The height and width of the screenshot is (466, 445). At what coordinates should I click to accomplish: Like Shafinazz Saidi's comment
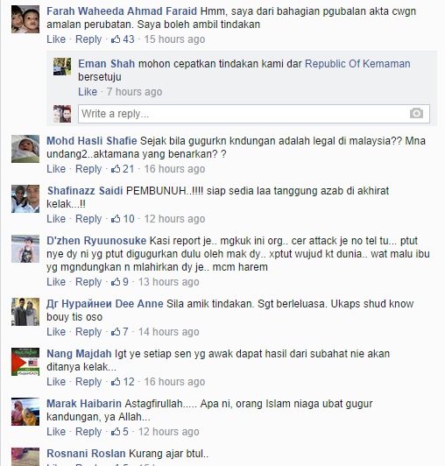coord(56,219)
